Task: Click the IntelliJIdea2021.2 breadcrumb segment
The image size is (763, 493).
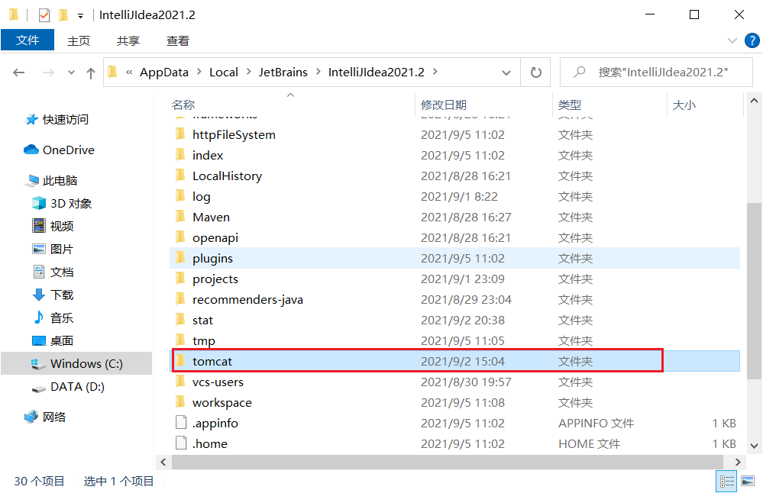Action: (x=376, y=72)
